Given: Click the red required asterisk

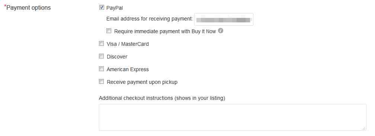Looking at the screenshot, I should [x=5, y=6].
